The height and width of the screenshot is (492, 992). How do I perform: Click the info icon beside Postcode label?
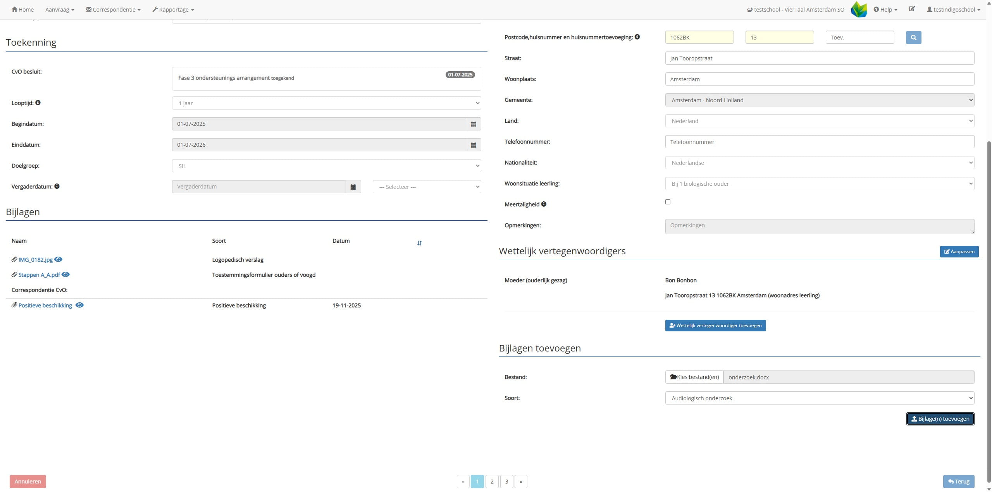pos(637,37)
